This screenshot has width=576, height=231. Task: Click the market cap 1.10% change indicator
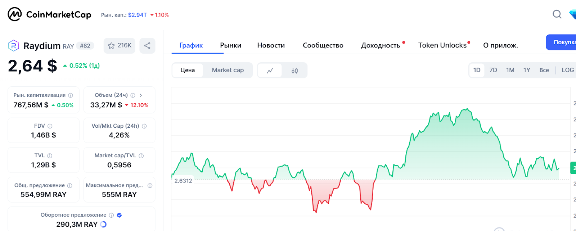pyautogui.click(x=159, y=15)
